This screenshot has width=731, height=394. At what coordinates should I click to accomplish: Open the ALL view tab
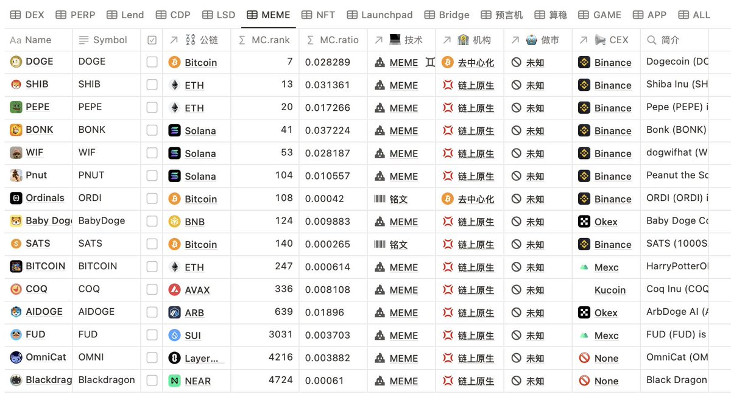coord(694,15)
